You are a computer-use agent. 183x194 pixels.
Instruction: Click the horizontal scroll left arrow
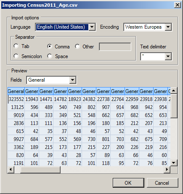tap(11, 170)
